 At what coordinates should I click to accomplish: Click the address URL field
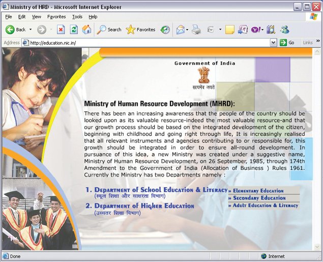click(x=146, y=43)
